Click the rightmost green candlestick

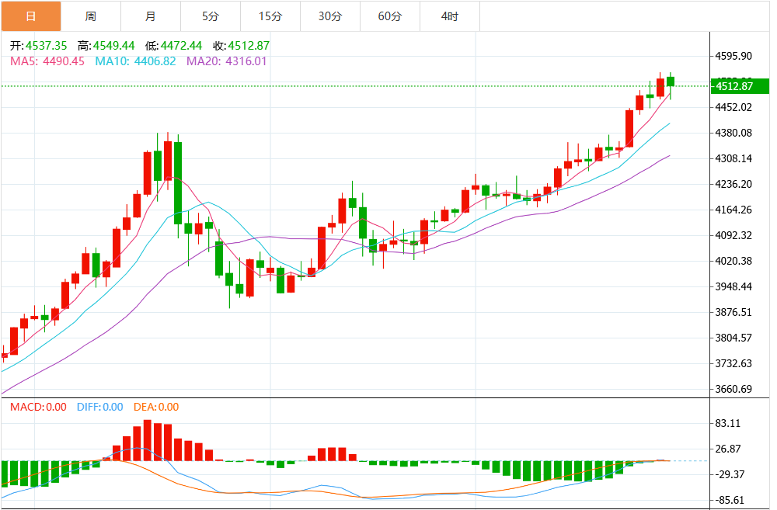[x=670, y=82]
